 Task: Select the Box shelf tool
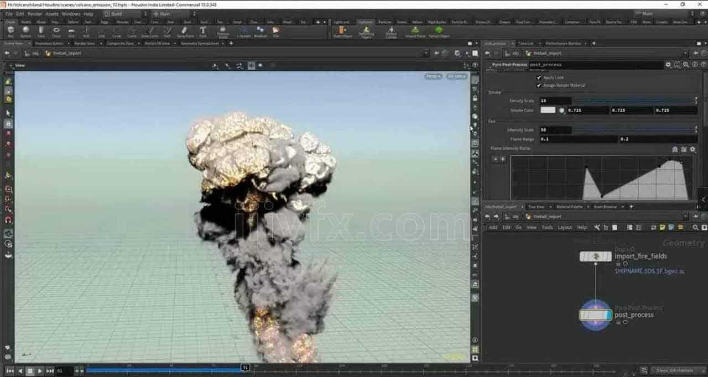click(x=11, y=32)
